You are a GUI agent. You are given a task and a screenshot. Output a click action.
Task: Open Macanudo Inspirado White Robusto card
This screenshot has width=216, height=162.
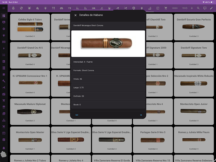click(194, 83)
